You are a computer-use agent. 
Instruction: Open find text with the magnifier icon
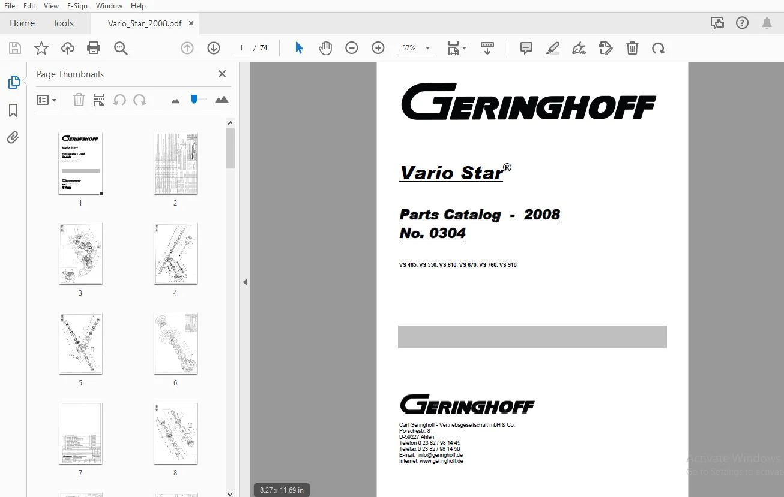coord(121,48)
